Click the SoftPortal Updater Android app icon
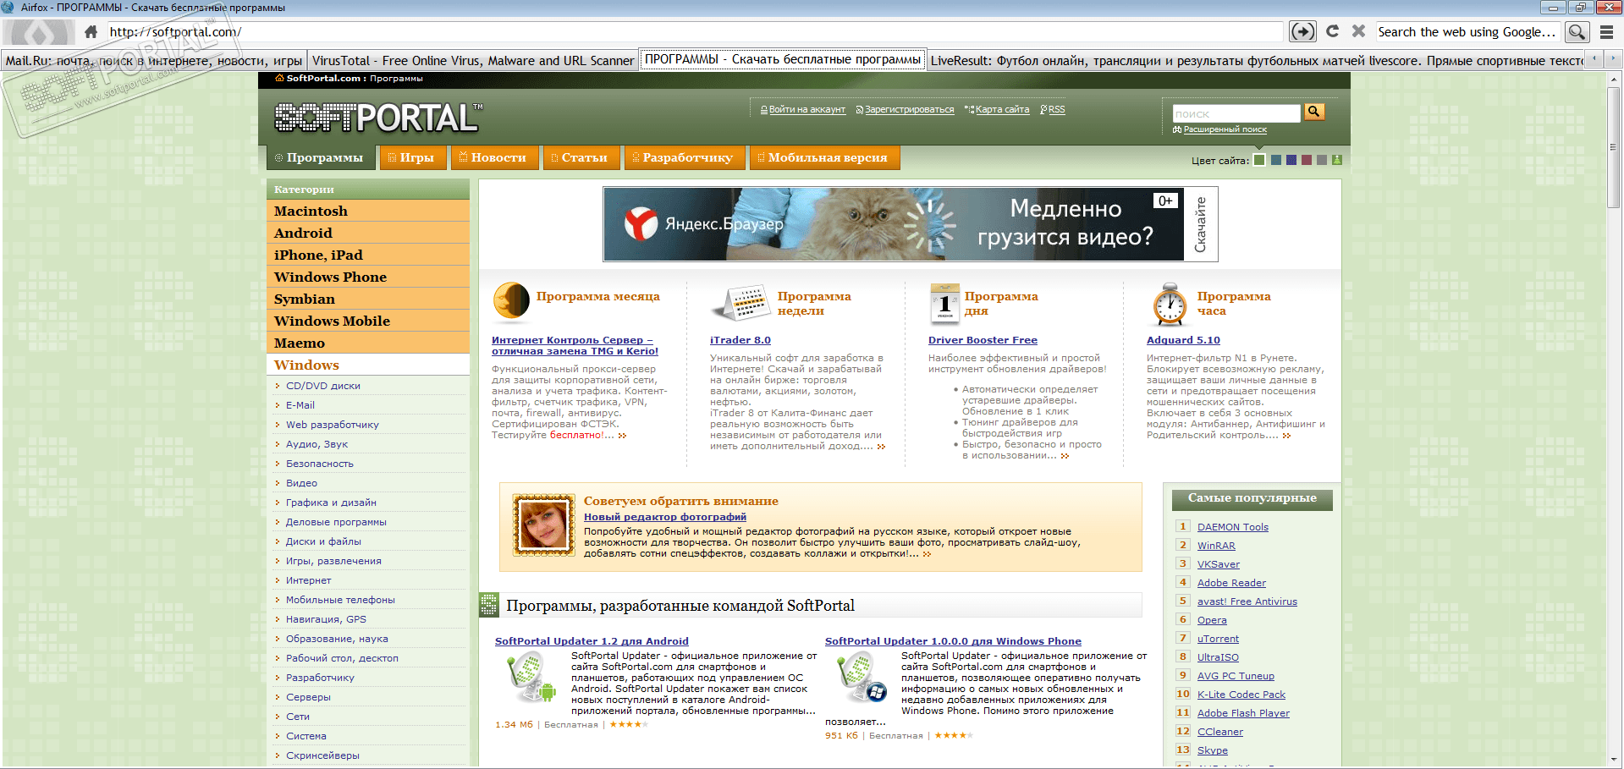 (x=531, y=678)
